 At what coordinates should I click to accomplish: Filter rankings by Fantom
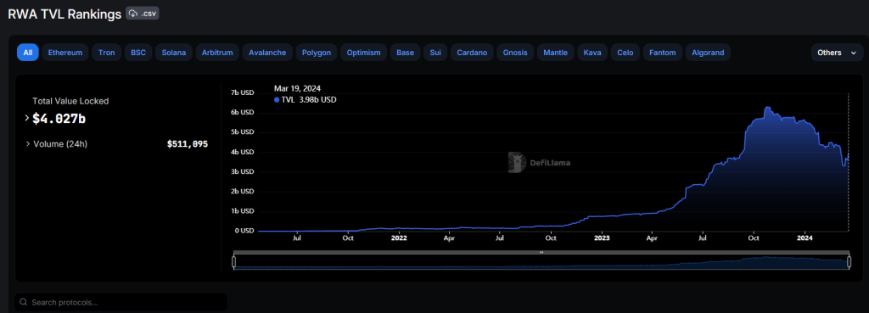[662, 53]
